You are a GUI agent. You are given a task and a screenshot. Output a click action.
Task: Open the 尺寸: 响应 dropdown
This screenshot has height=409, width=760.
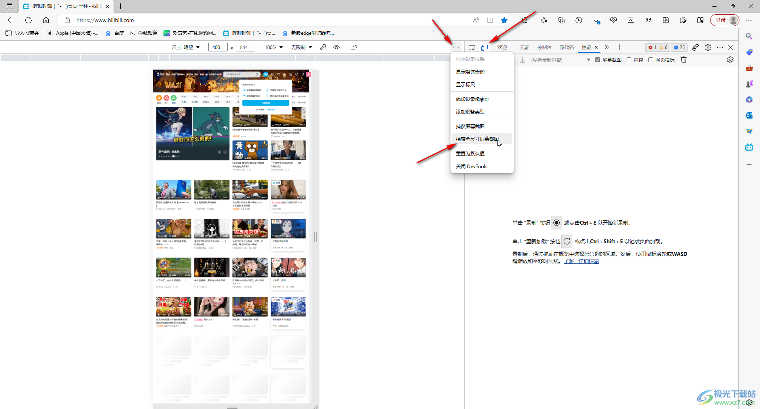[186, 47]
